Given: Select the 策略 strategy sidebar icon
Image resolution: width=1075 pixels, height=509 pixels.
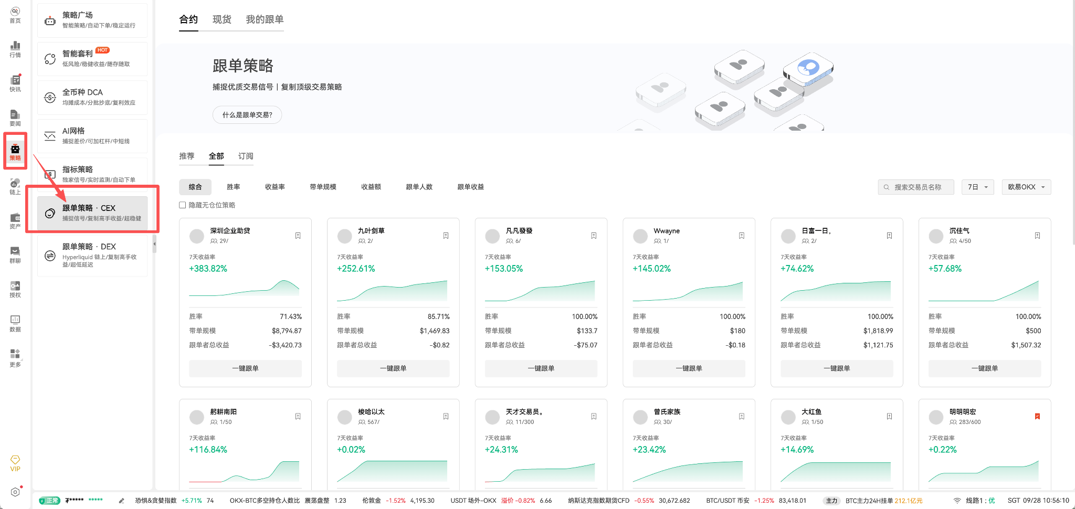Looking at the screenshot, I should tap(15, 152).
